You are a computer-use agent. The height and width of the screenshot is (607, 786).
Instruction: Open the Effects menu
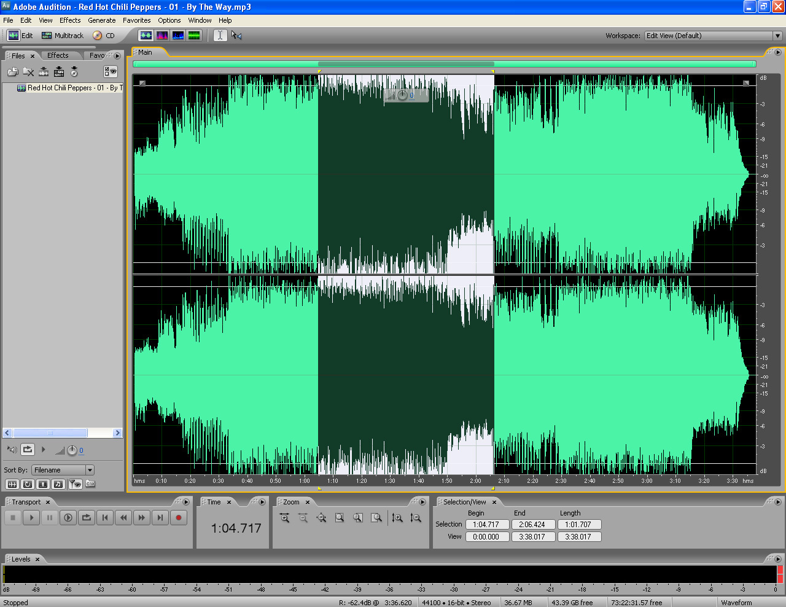click(x=70, y=20)
